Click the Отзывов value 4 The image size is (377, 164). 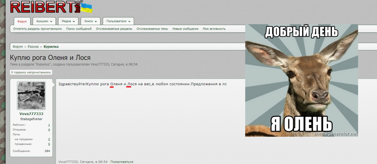click(49, 130)
